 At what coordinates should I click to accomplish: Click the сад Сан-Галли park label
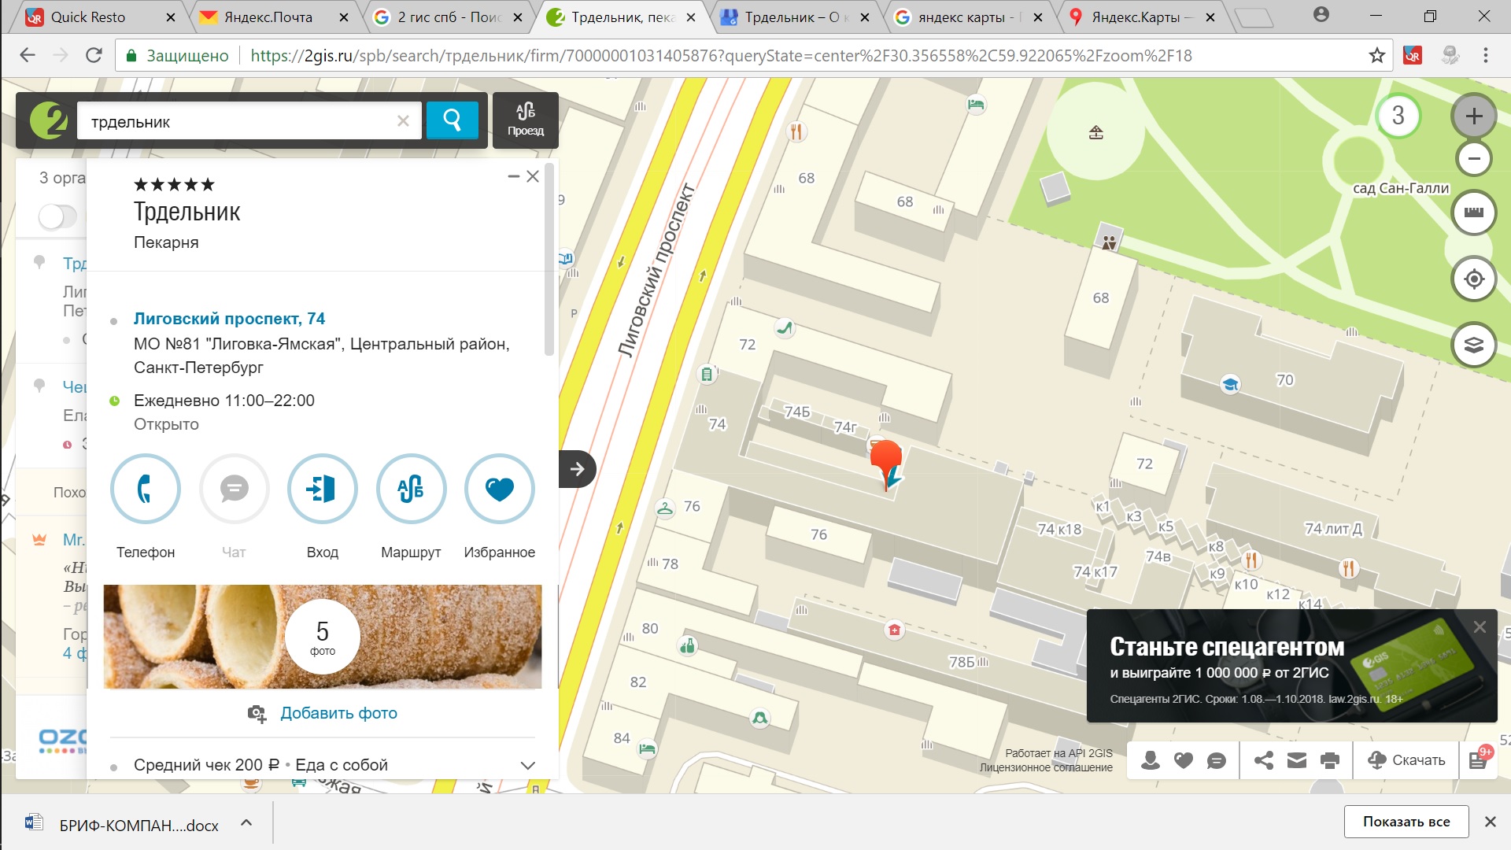[1401, 188]
